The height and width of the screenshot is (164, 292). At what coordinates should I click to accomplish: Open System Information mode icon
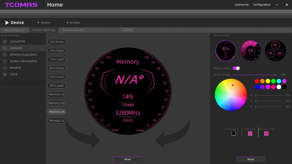tap(5, 61)
